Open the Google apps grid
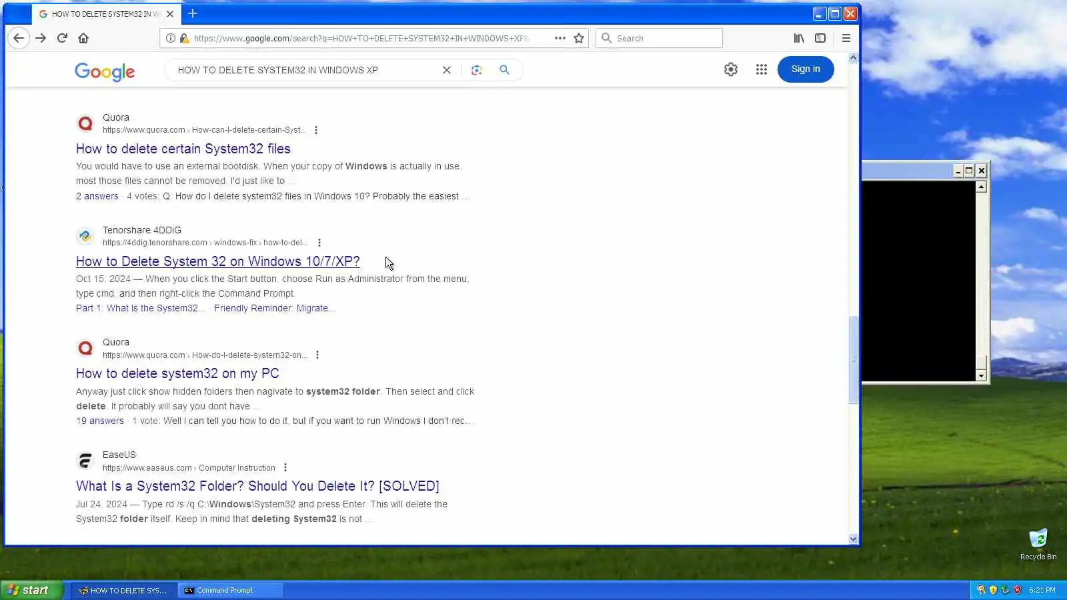This screenshot has width=1067, height=600. tap(762, 69)
